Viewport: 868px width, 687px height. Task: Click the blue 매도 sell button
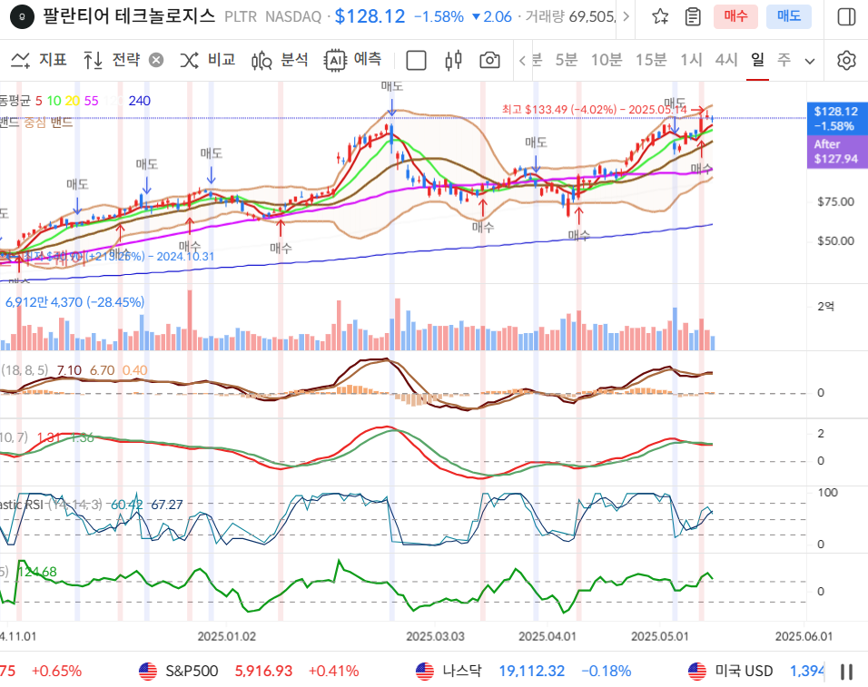(x=789, y=16)
